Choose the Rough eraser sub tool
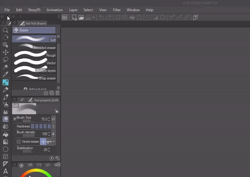 pyautogui.click(x=34, y=54)
